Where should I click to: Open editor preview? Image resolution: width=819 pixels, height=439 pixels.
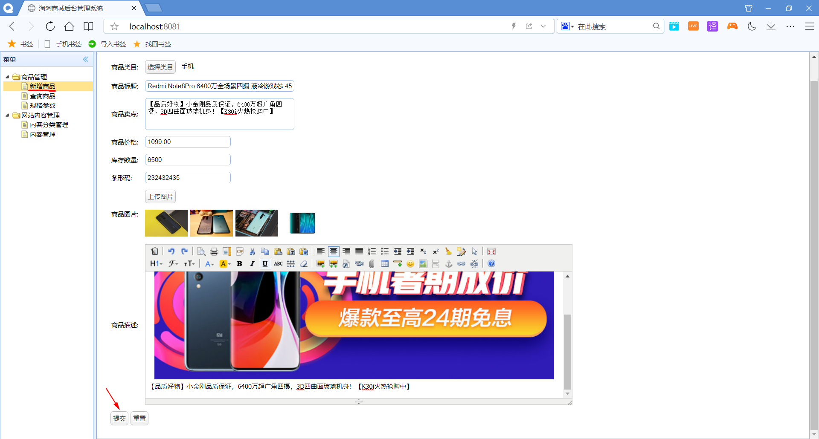pos(201,251)
